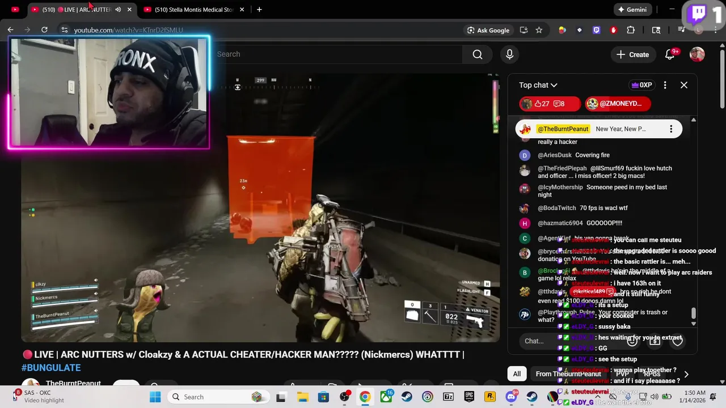Click the chat scrollbar thumb

click(x=693, y=313)
